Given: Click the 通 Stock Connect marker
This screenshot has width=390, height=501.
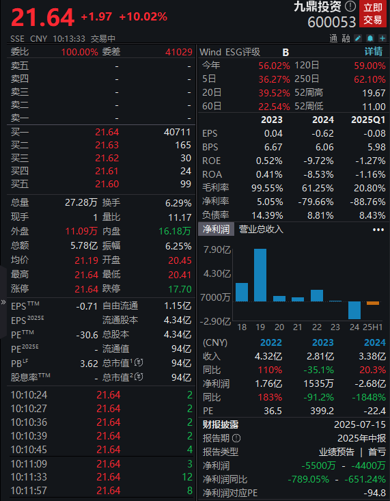Looking at the screenshot, I should coord(333,39).
